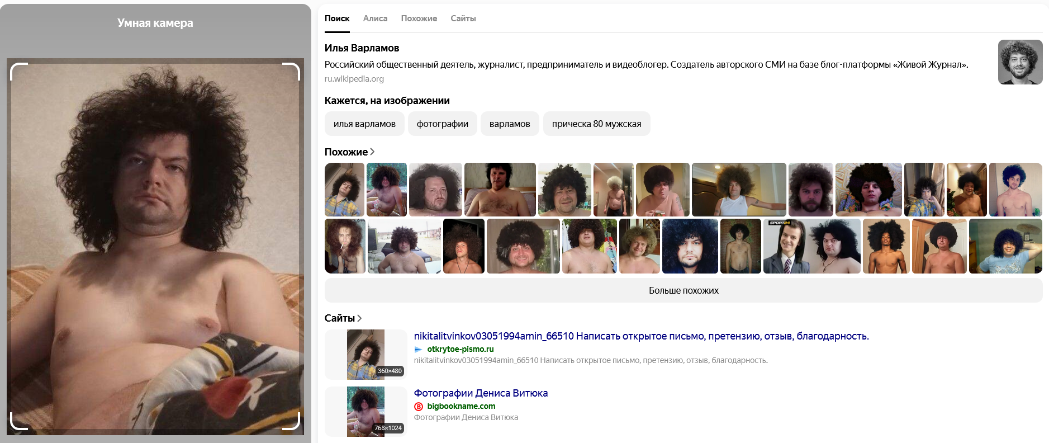Screen dimensions: 1049x443
Task: Click the bigbookname.com red favicon
Action: pos(418,407)
